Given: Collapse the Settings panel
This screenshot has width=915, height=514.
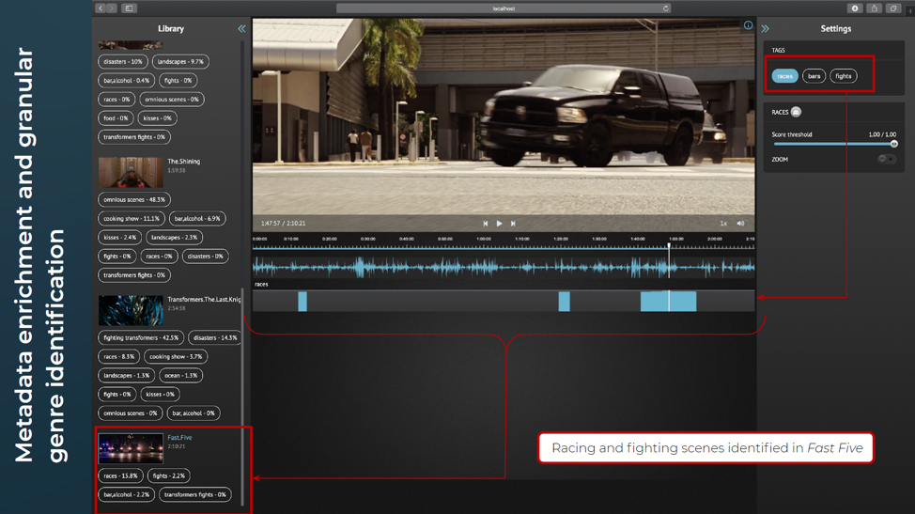Looking at the screenshot, I should (766, 29).
